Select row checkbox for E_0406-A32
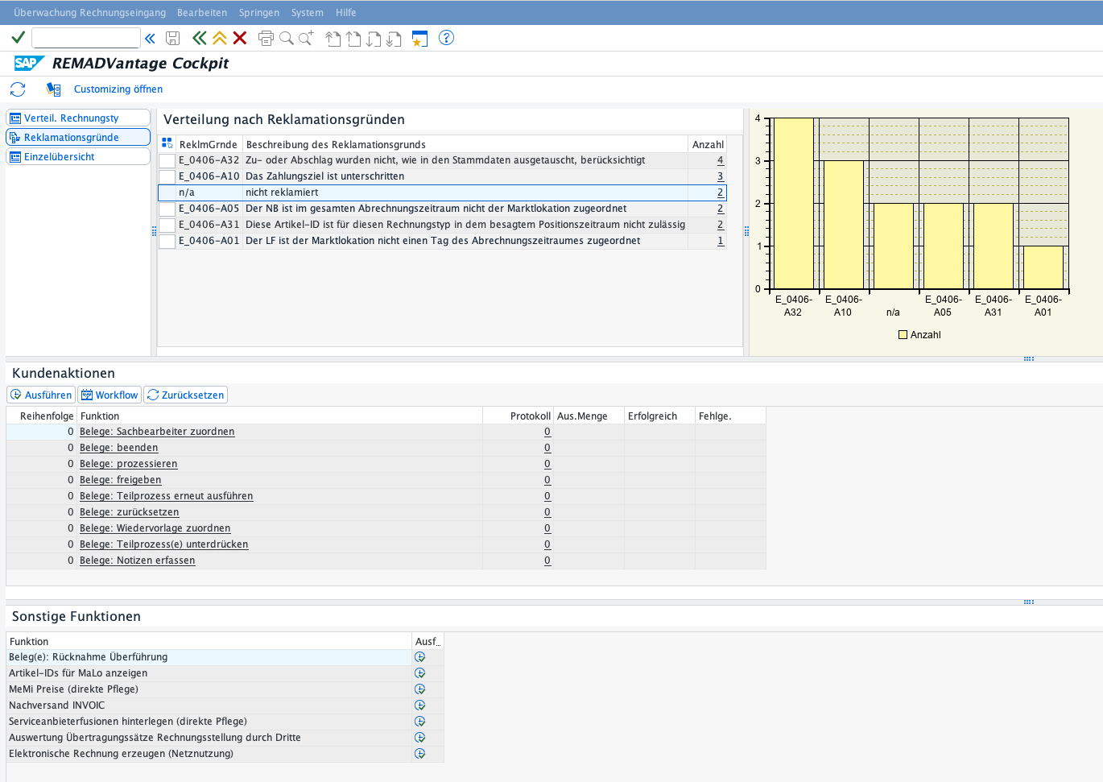 point(167,161)
